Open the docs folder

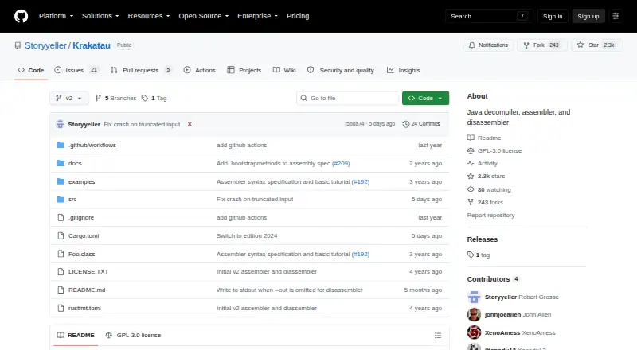coord(75,163)
